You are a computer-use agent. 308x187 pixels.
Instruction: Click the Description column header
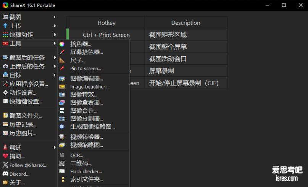pyautogui.click(x=186, y=23)
